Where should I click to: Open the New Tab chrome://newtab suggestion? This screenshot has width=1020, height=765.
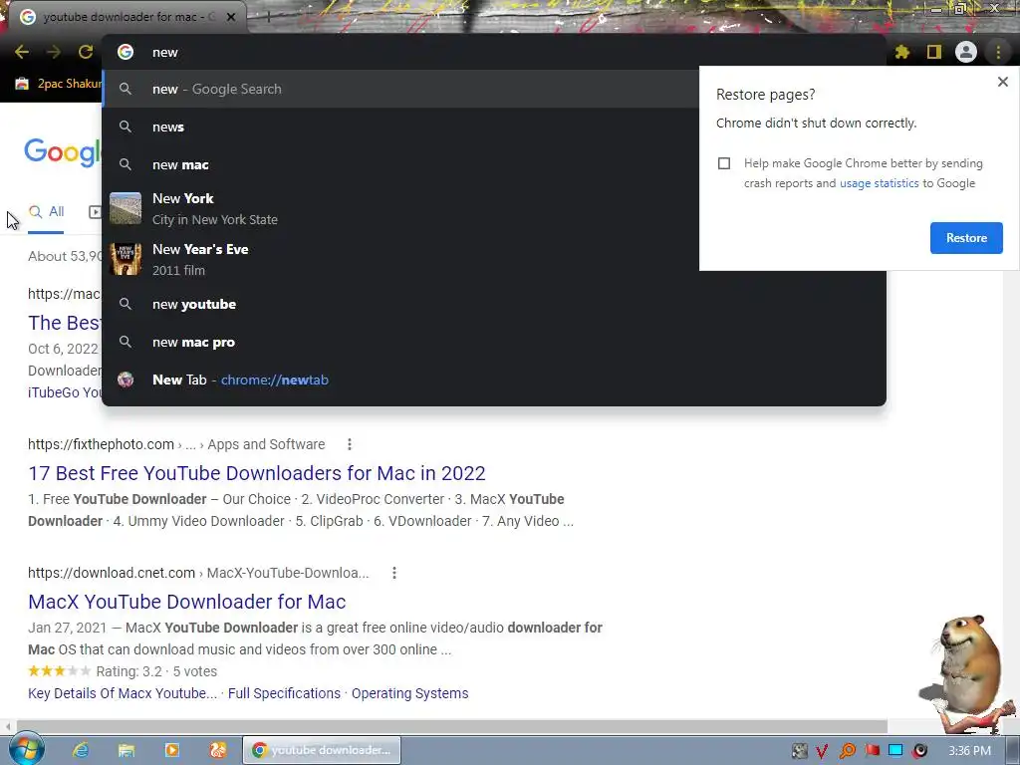click(494, 380)
